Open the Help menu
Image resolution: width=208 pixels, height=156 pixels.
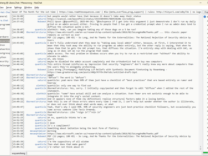(37, 7)
